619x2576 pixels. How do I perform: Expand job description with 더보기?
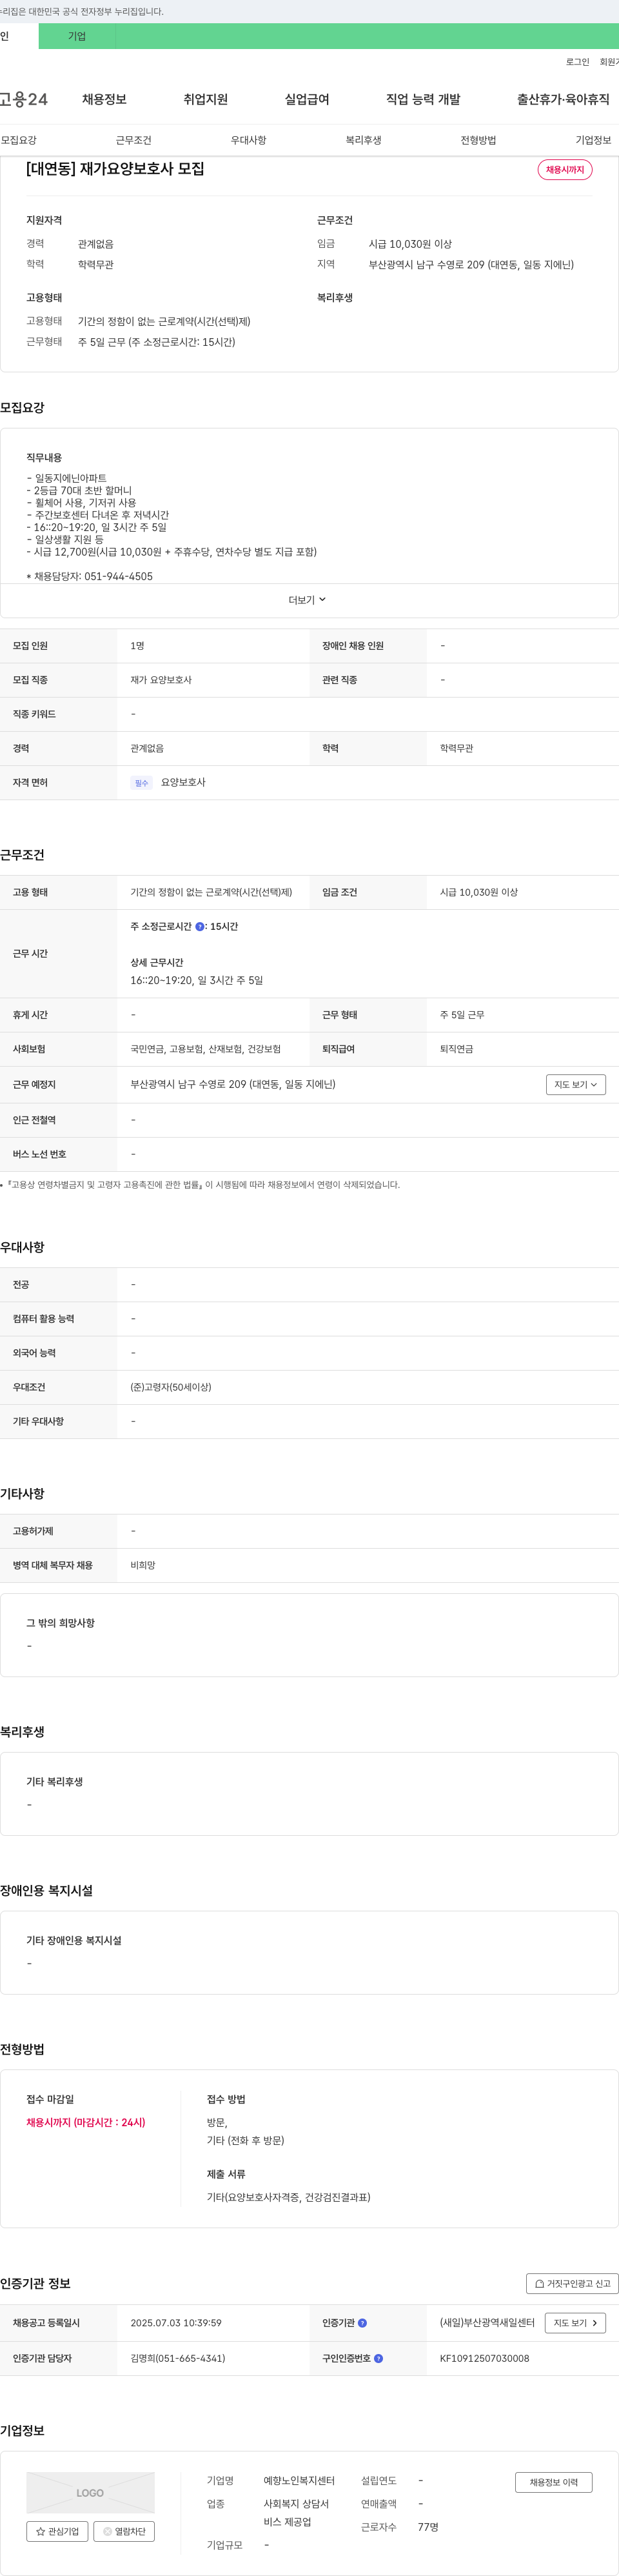[x=307, y=600]
